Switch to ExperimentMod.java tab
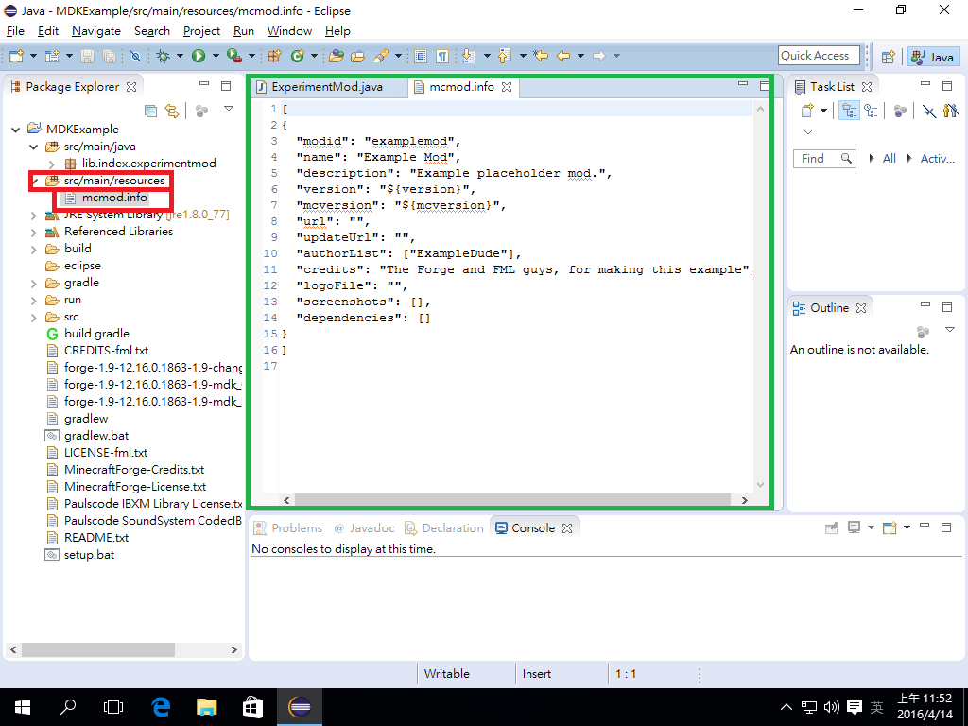The image size is (968, 726). (326, 87)
